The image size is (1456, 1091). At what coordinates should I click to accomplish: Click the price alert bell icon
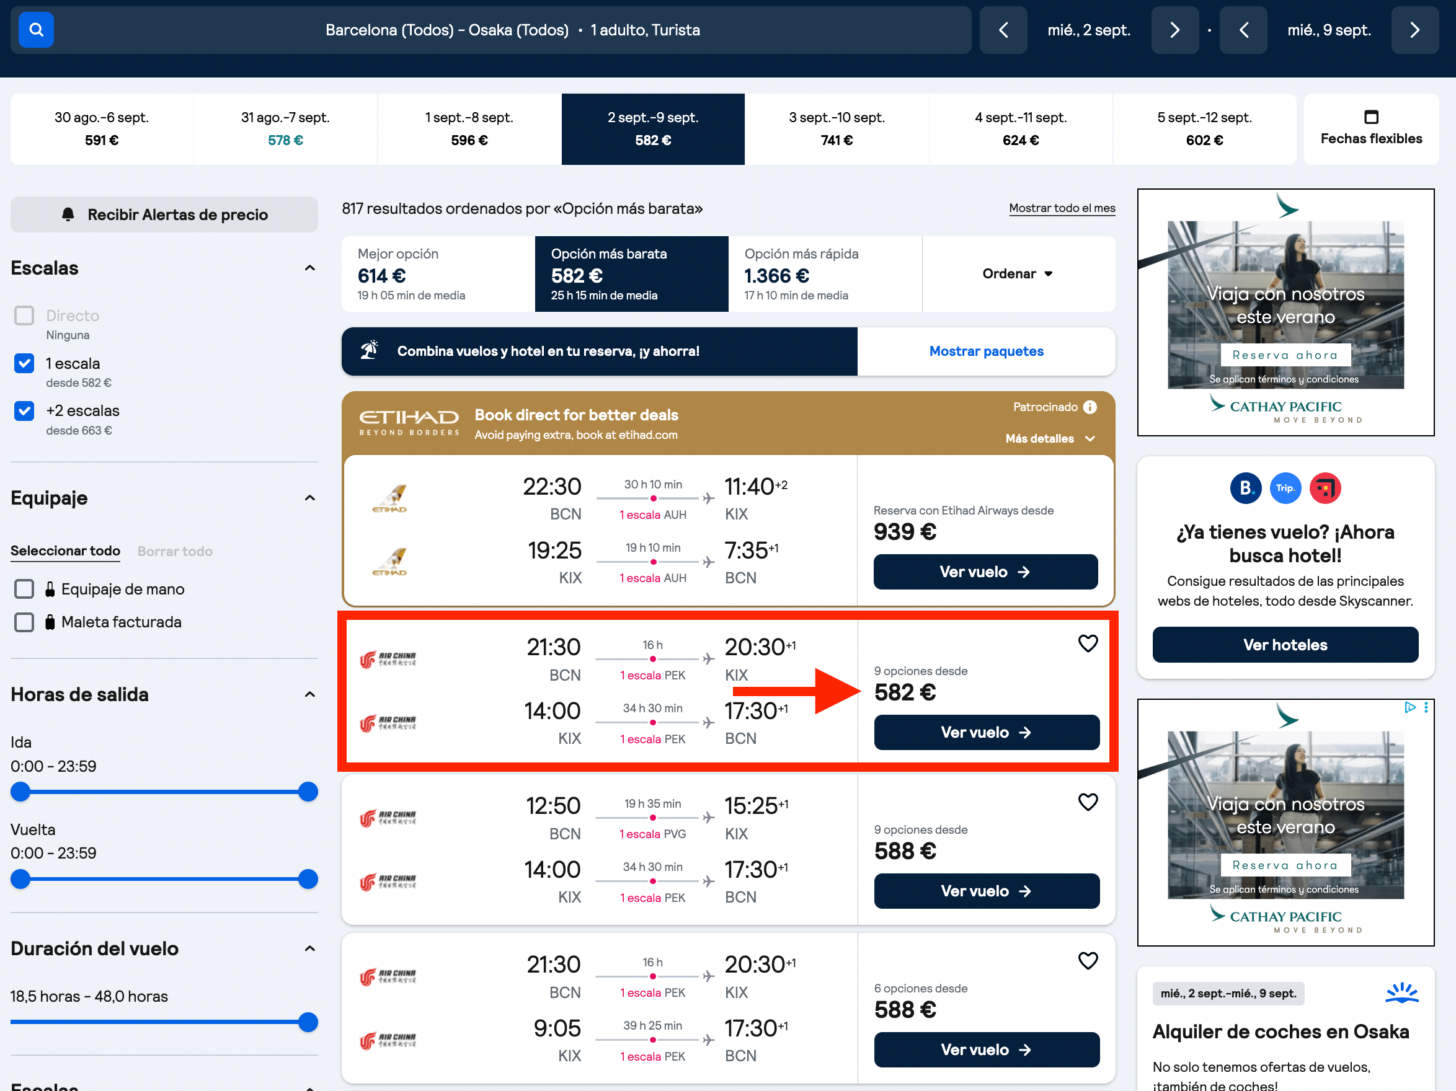coord(68,214)
